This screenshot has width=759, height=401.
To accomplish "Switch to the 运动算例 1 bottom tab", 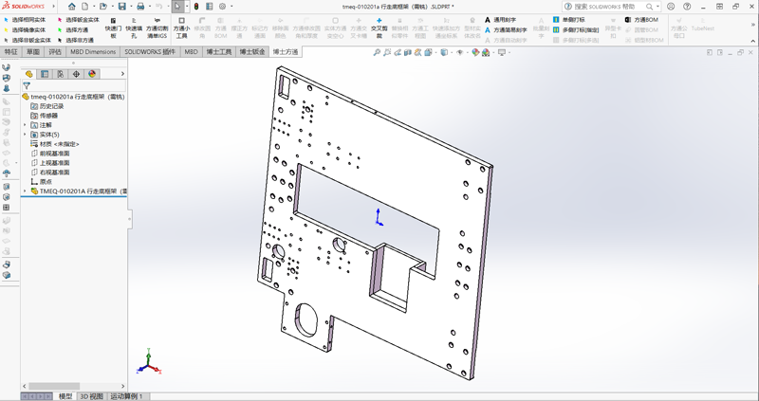I will click(126, 396).
